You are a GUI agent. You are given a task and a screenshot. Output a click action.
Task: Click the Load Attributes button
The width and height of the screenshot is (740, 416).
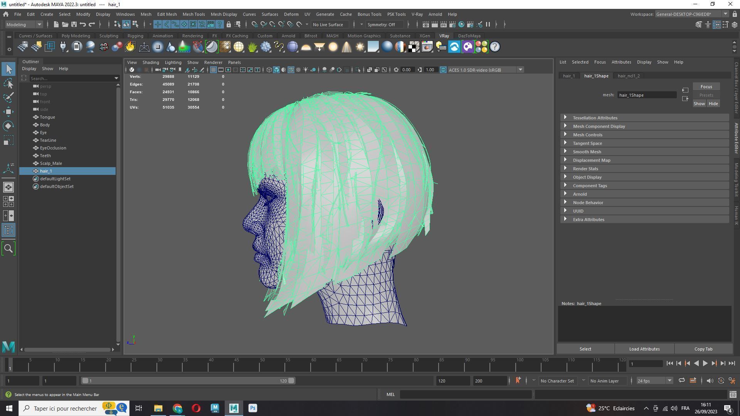(644, 349)
